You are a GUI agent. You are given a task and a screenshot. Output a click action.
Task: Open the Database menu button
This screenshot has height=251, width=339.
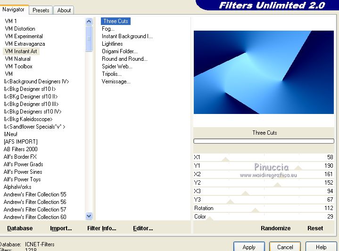(20, 228)
